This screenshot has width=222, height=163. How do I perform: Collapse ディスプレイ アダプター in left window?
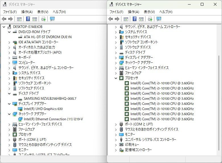click(9, 104)
